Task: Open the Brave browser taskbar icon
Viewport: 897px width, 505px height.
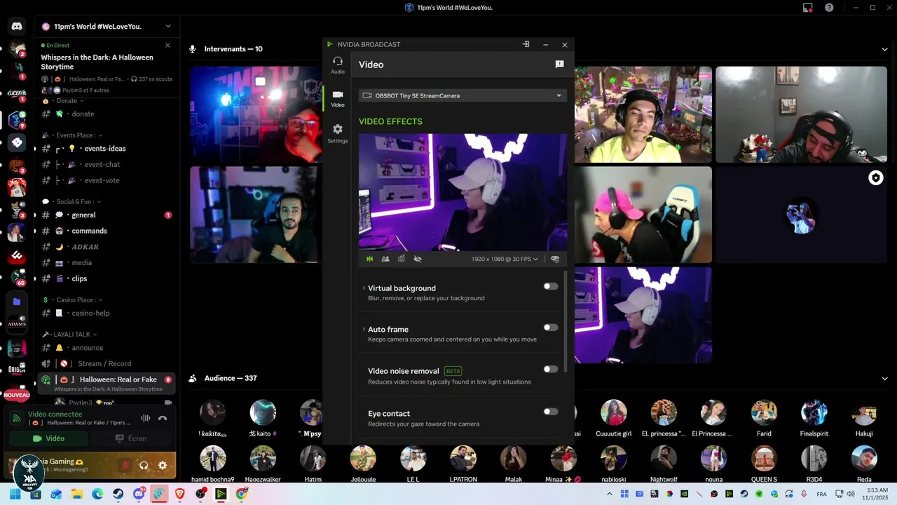Action: (x=179, y=494)
